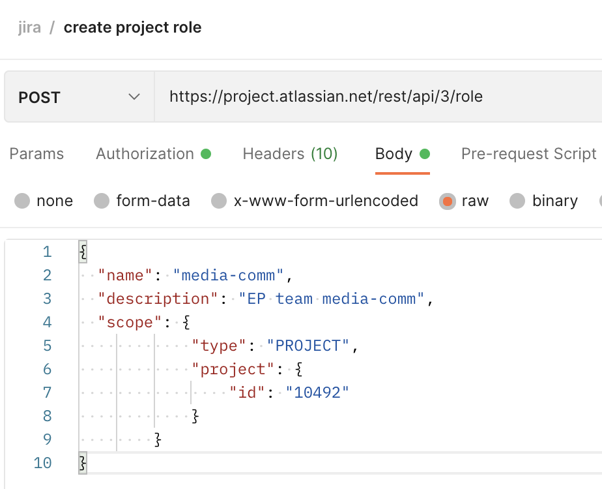Select the binary body radio button
This screenshot has width=602, height=489.
click(x=517, y=201)
